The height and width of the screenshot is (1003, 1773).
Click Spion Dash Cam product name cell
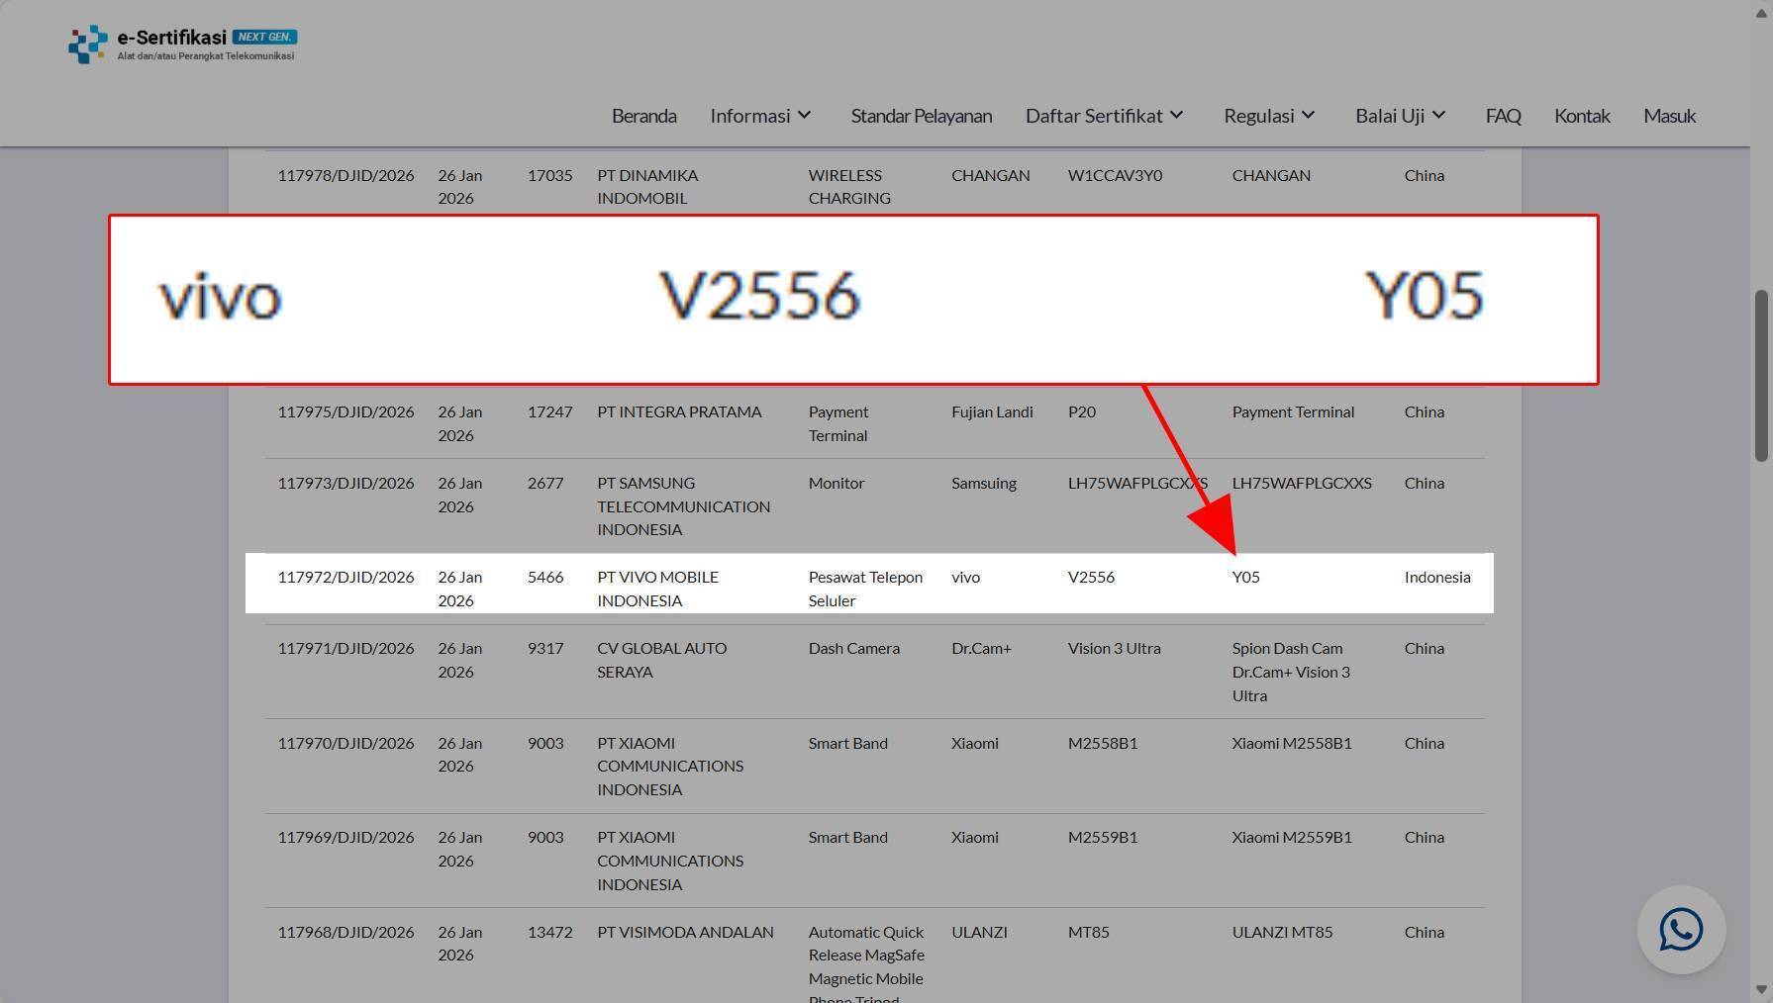pyautogui.click(x=1291, y=672)
